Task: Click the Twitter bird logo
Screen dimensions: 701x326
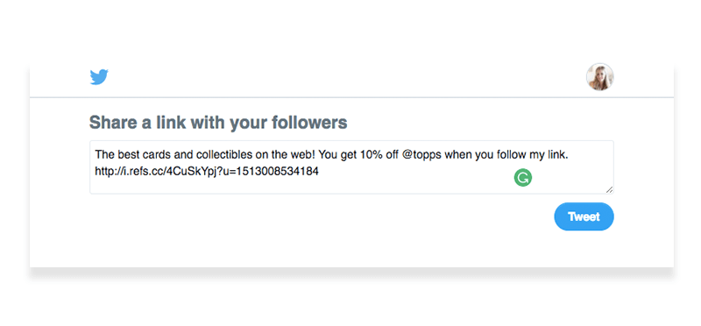Action: pyautogui.click(x=99, y=77)
